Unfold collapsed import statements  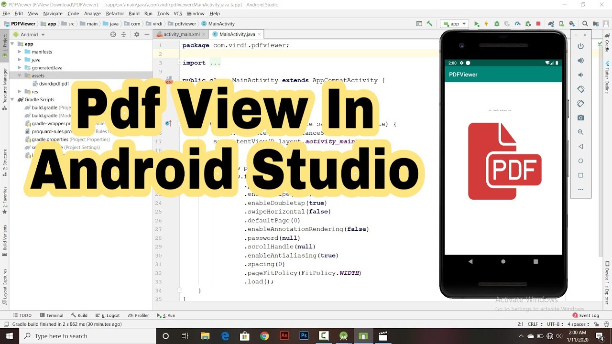tap(179, 63)
